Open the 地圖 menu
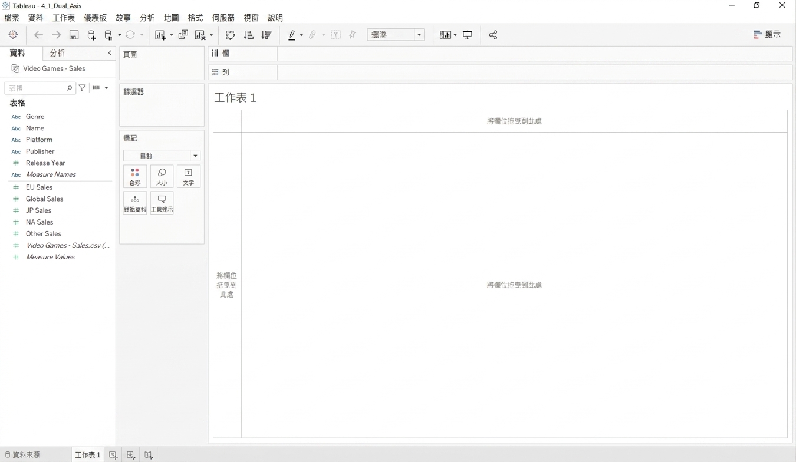Viewport: 796px width, 462px height. click(x=172, y=18)
